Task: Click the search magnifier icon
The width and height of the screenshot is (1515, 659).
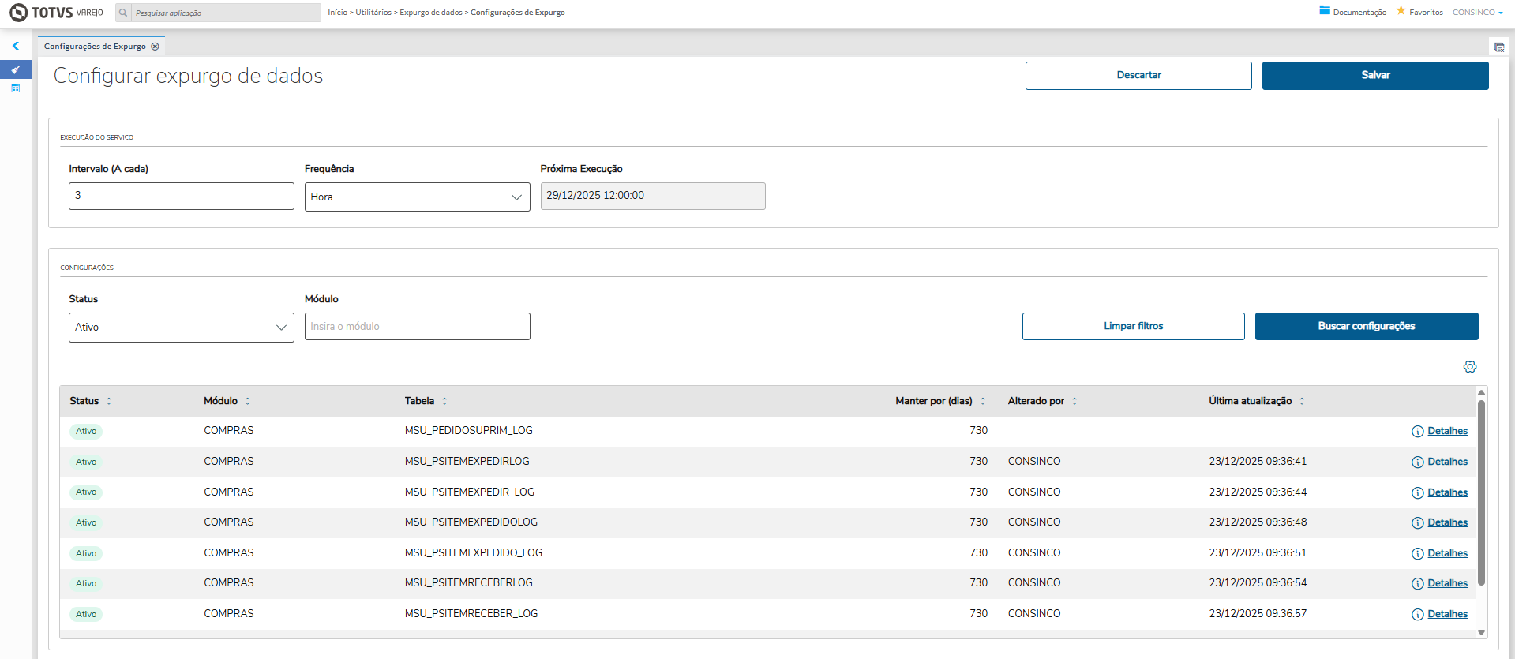Action: pyautogui.click(x=123, y=13)
